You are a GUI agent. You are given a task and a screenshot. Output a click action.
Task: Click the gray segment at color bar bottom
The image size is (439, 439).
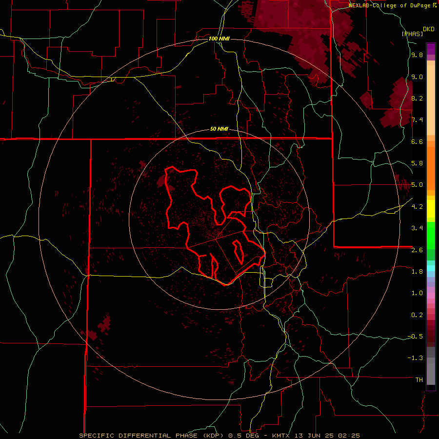[431, 374]
